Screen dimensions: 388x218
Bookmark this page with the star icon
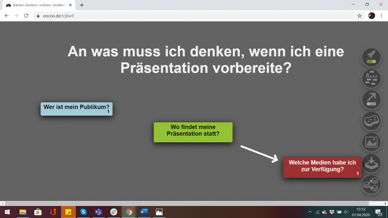click(x=359, y=16)
